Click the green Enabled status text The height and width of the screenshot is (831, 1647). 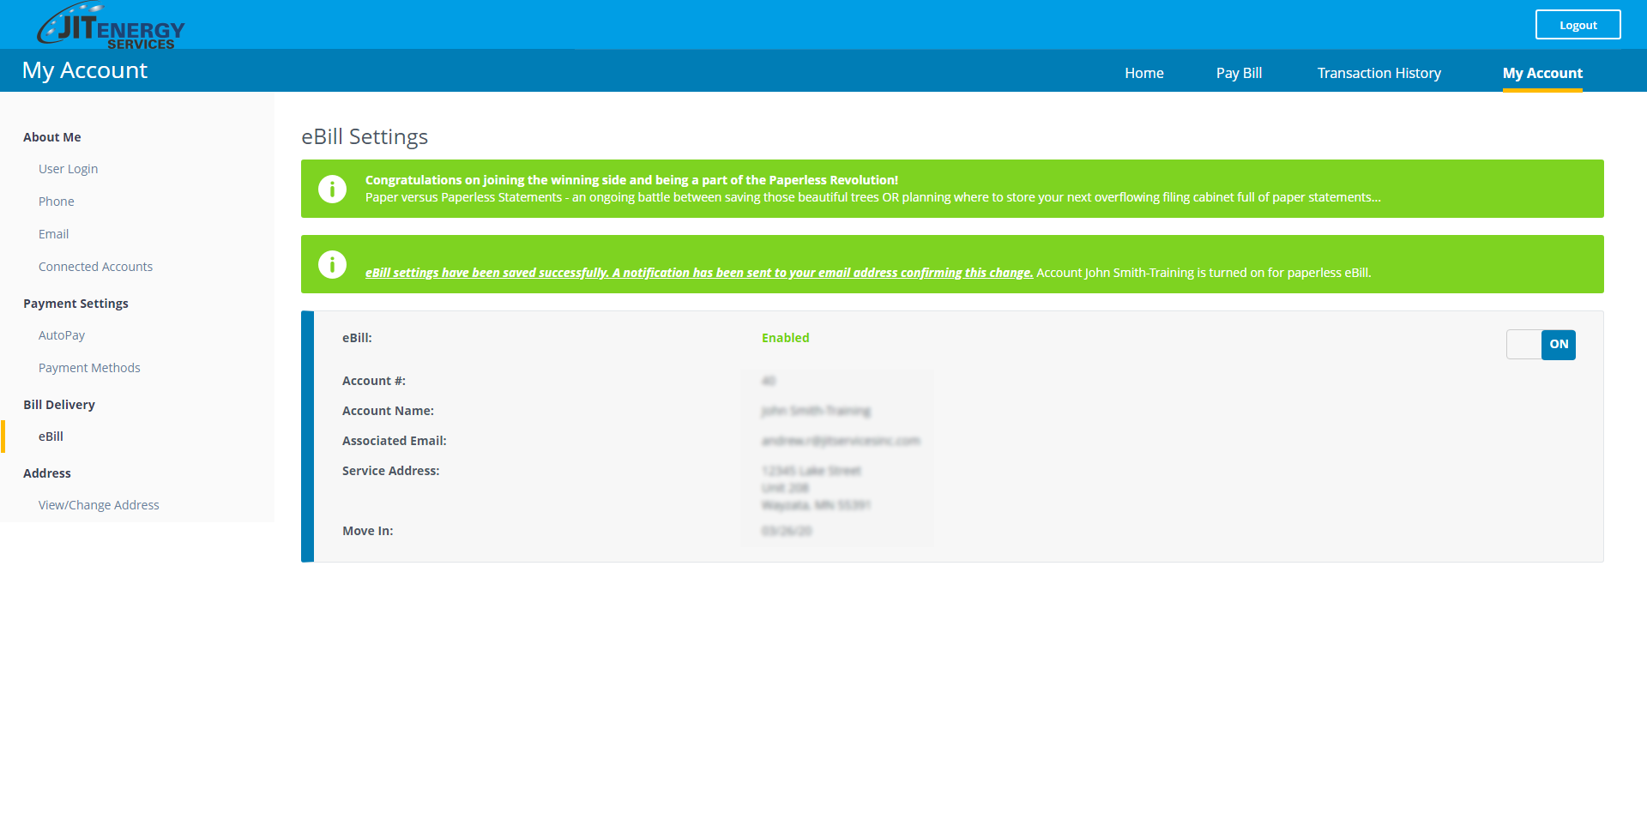click(785, 338)
